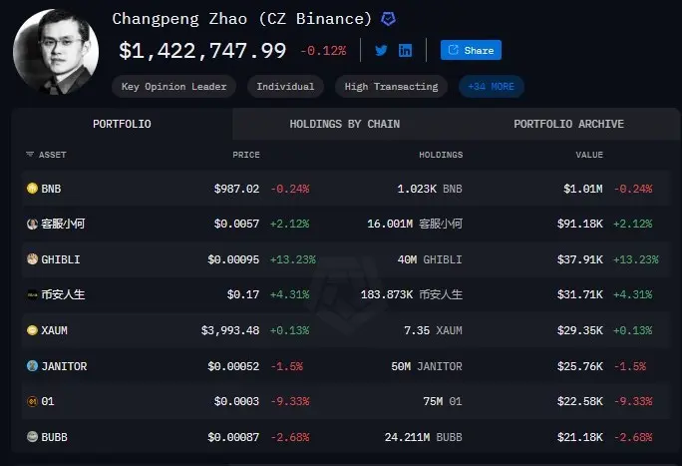The image size is (682, 466).
Task: Select the Key Opinion Leader tag
Action: point(173,87)
